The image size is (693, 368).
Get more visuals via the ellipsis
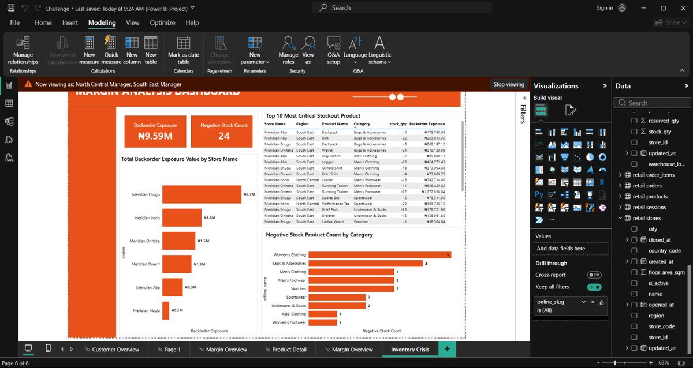tap(552, 220)
